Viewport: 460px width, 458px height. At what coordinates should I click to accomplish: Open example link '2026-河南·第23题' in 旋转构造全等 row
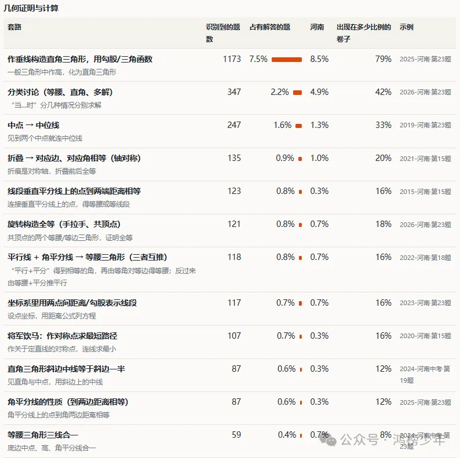(425, 225)
